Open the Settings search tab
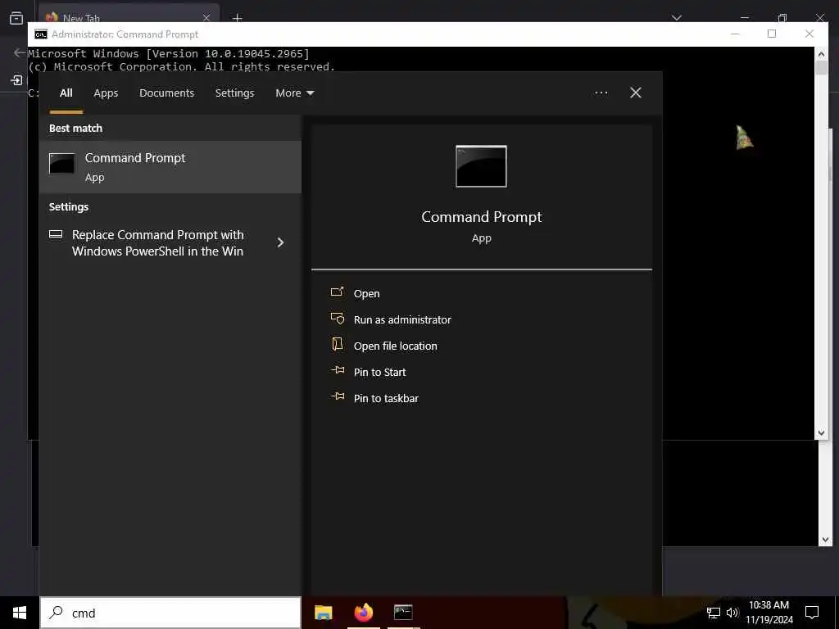 pyautogui.click(x=234, y=93)
